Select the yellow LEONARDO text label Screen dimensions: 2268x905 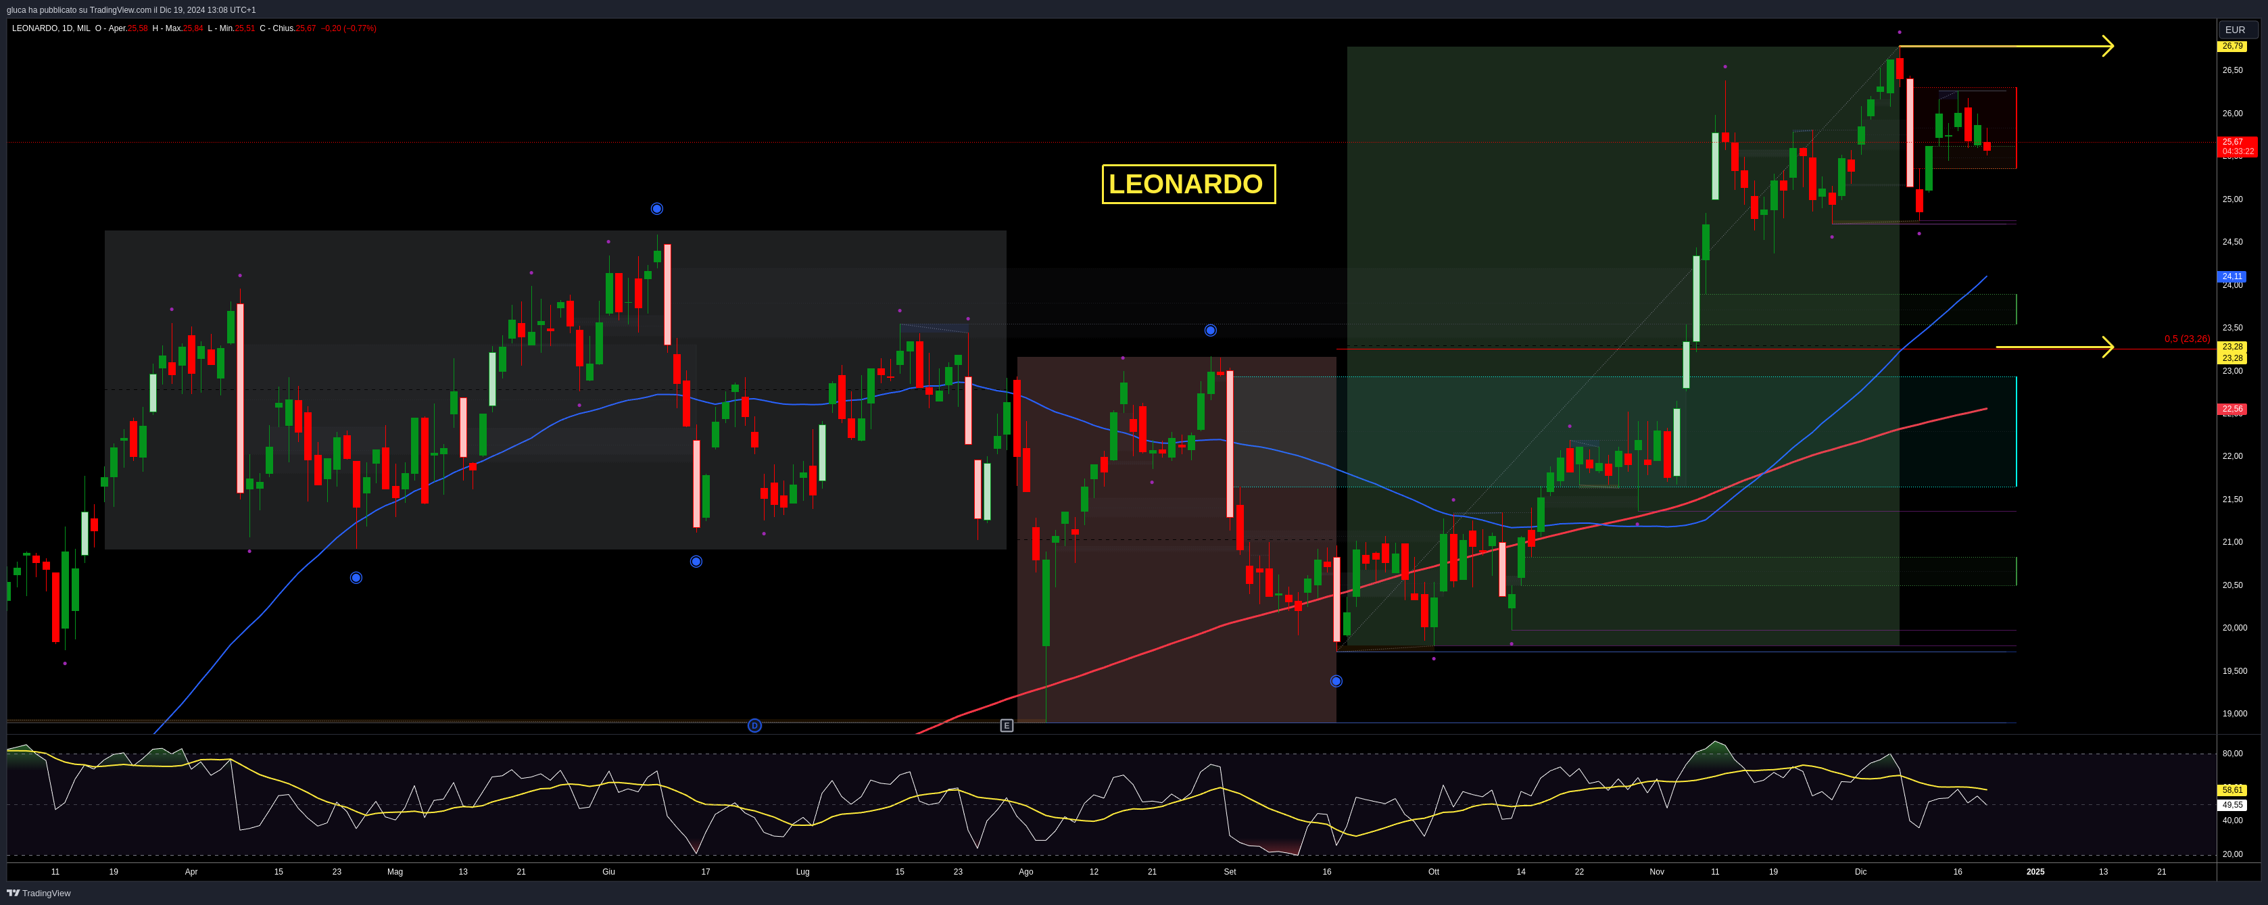click(x=1188, y=184)
